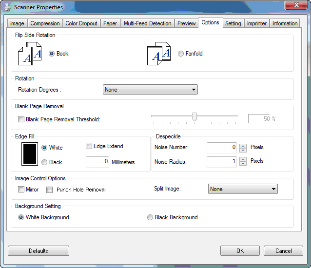Click the Cancel button
This screenshot has width=311, height=268.
tap(283, 251)
